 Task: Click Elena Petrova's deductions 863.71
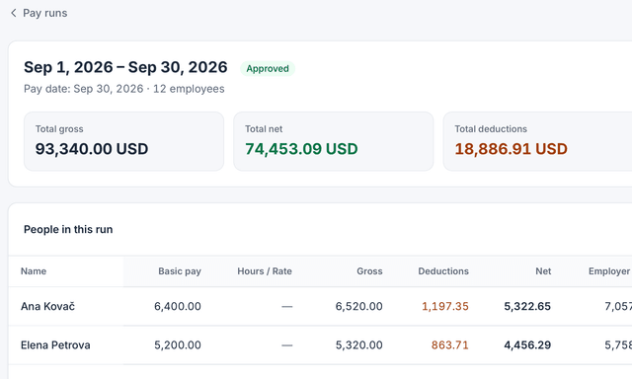(450, 345)
